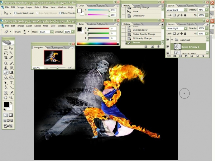Hide the waterhead layer group
The image size is (215, 161).
(x=168, y=40)
